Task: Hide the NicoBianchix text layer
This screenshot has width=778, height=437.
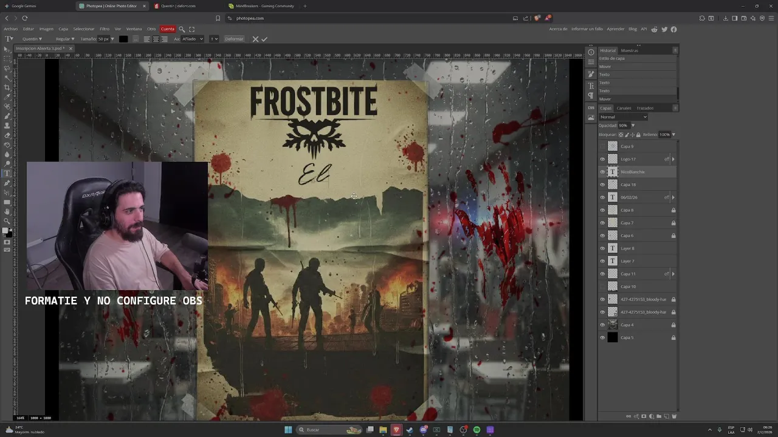Action: point(602,172)
